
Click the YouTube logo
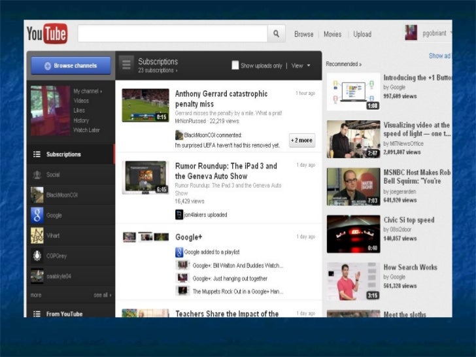(48, 34)
